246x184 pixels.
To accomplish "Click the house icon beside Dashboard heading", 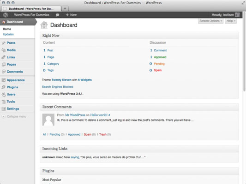I will click(x=44, y=25).
